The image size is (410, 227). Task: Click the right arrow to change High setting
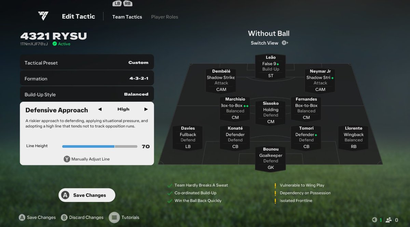point(146,109)
